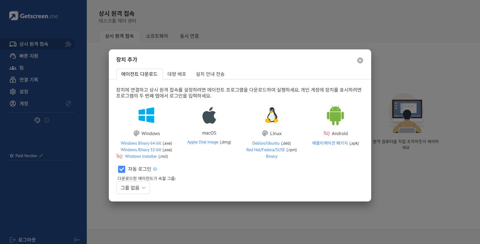Click 로그아웃 at sidebar bottom
Image resolution: width=480 pixels, height=244 pixels.
click(x=23, y=240)
